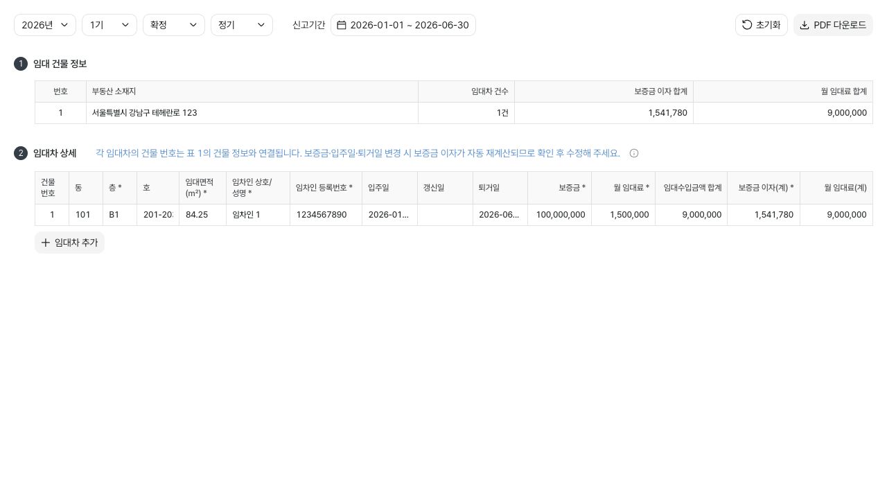This screenshot has width=887, height=499.
Task: Click the 임차인 등록번호 column header
Action: coord(326,188)
